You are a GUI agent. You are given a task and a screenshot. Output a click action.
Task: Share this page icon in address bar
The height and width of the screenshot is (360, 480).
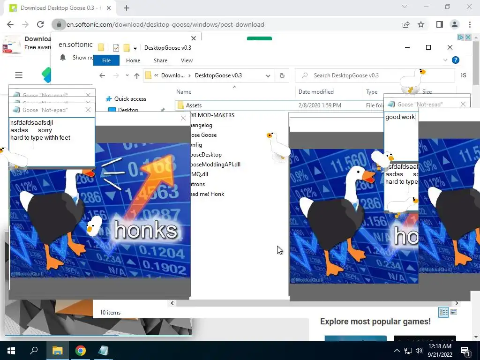(406, 24)
